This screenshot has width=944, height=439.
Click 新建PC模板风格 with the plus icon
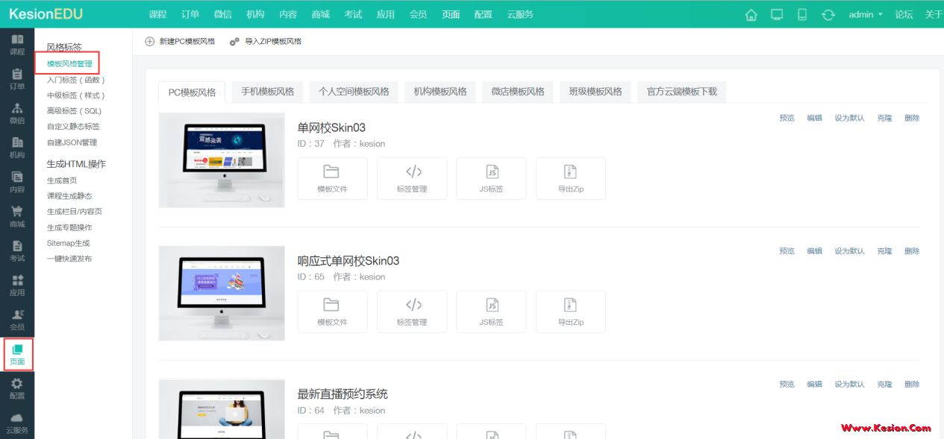tap(180, 41)
